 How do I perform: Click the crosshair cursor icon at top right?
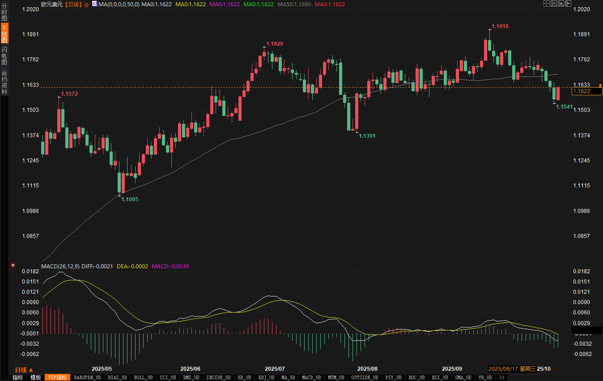point(546,4)
